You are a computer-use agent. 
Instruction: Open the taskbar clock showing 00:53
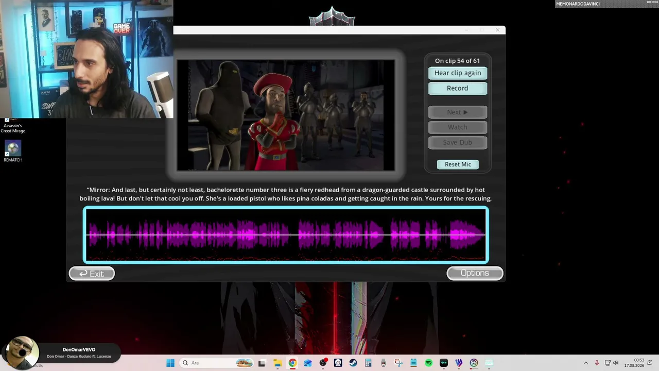(634, 363)
